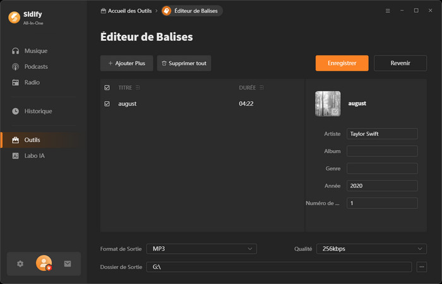Open the user profile avatar

tap(44, 263)
